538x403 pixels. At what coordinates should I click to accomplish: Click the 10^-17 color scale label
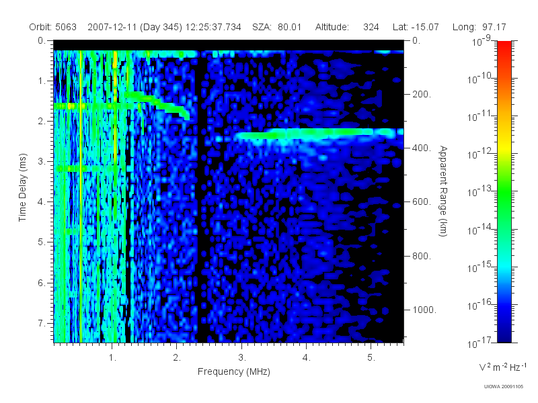point(480,342)
